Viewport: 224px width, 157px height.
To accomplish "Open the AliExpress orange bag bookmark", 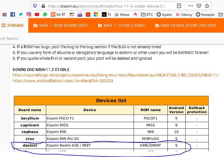I will pos(88,14).
